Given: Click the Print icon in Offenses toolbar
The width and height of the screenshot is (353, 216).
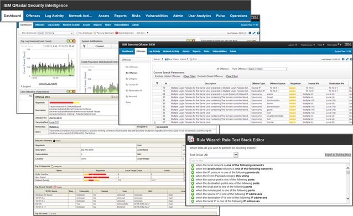Looking at the screenshot, I should coord(191,59).
